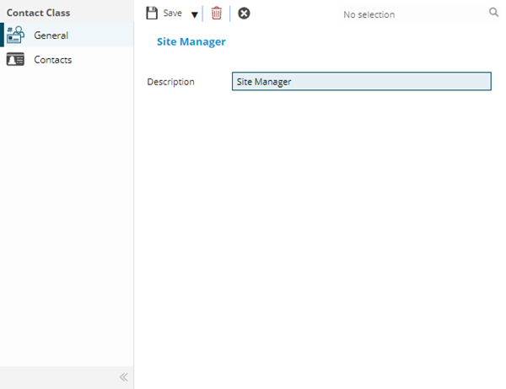The height and width of the screenshot is (389, 506).
Task: Click the red trash Delete icon
Action: [x=217, y=14]
